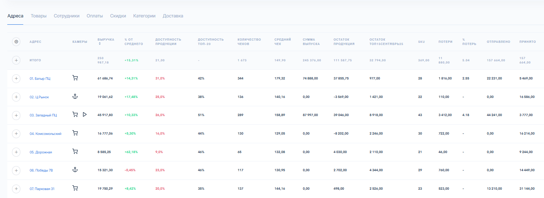544x198 pixels.
Task: Expand row 05. Дорожная with plus button
Action: [16, 152]
